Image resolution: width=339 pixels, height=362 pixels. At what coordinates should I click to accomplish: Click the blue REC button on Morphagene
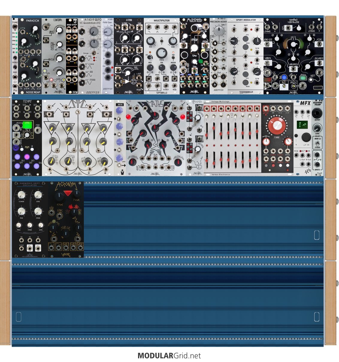pyautogui.click(x=284, y=77)
